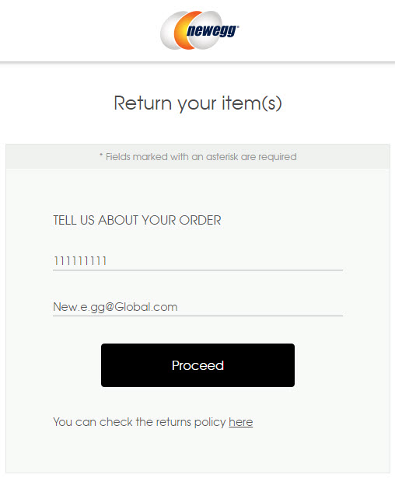Open the returns policy "here" link
Viewport: 395px width, 478px height.
coord(241,422)
